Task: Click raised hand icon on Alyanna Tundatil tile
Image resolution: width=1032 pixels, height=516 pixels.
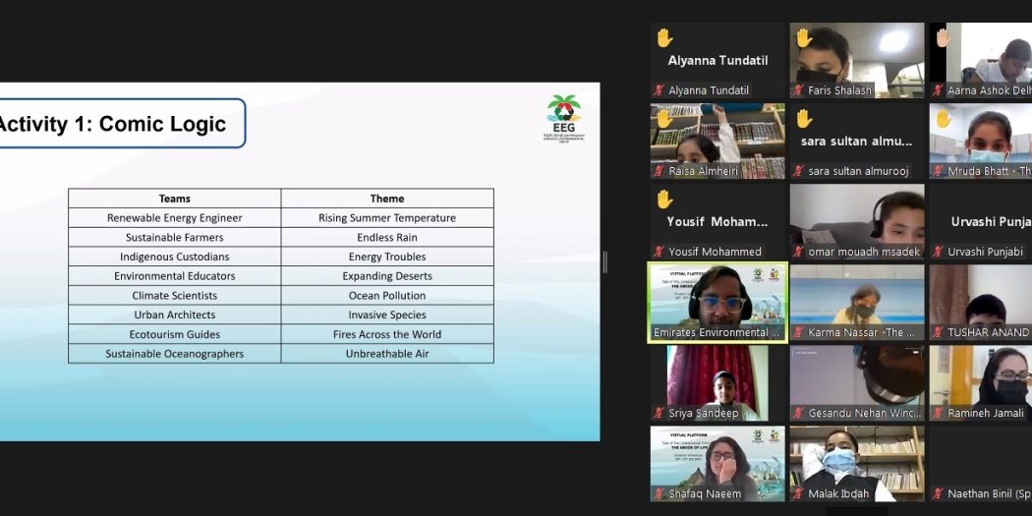Action: click(x=664, y=38)
